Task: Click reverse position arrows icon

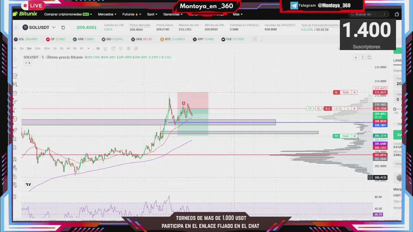Action: click(x=348, y=109)
